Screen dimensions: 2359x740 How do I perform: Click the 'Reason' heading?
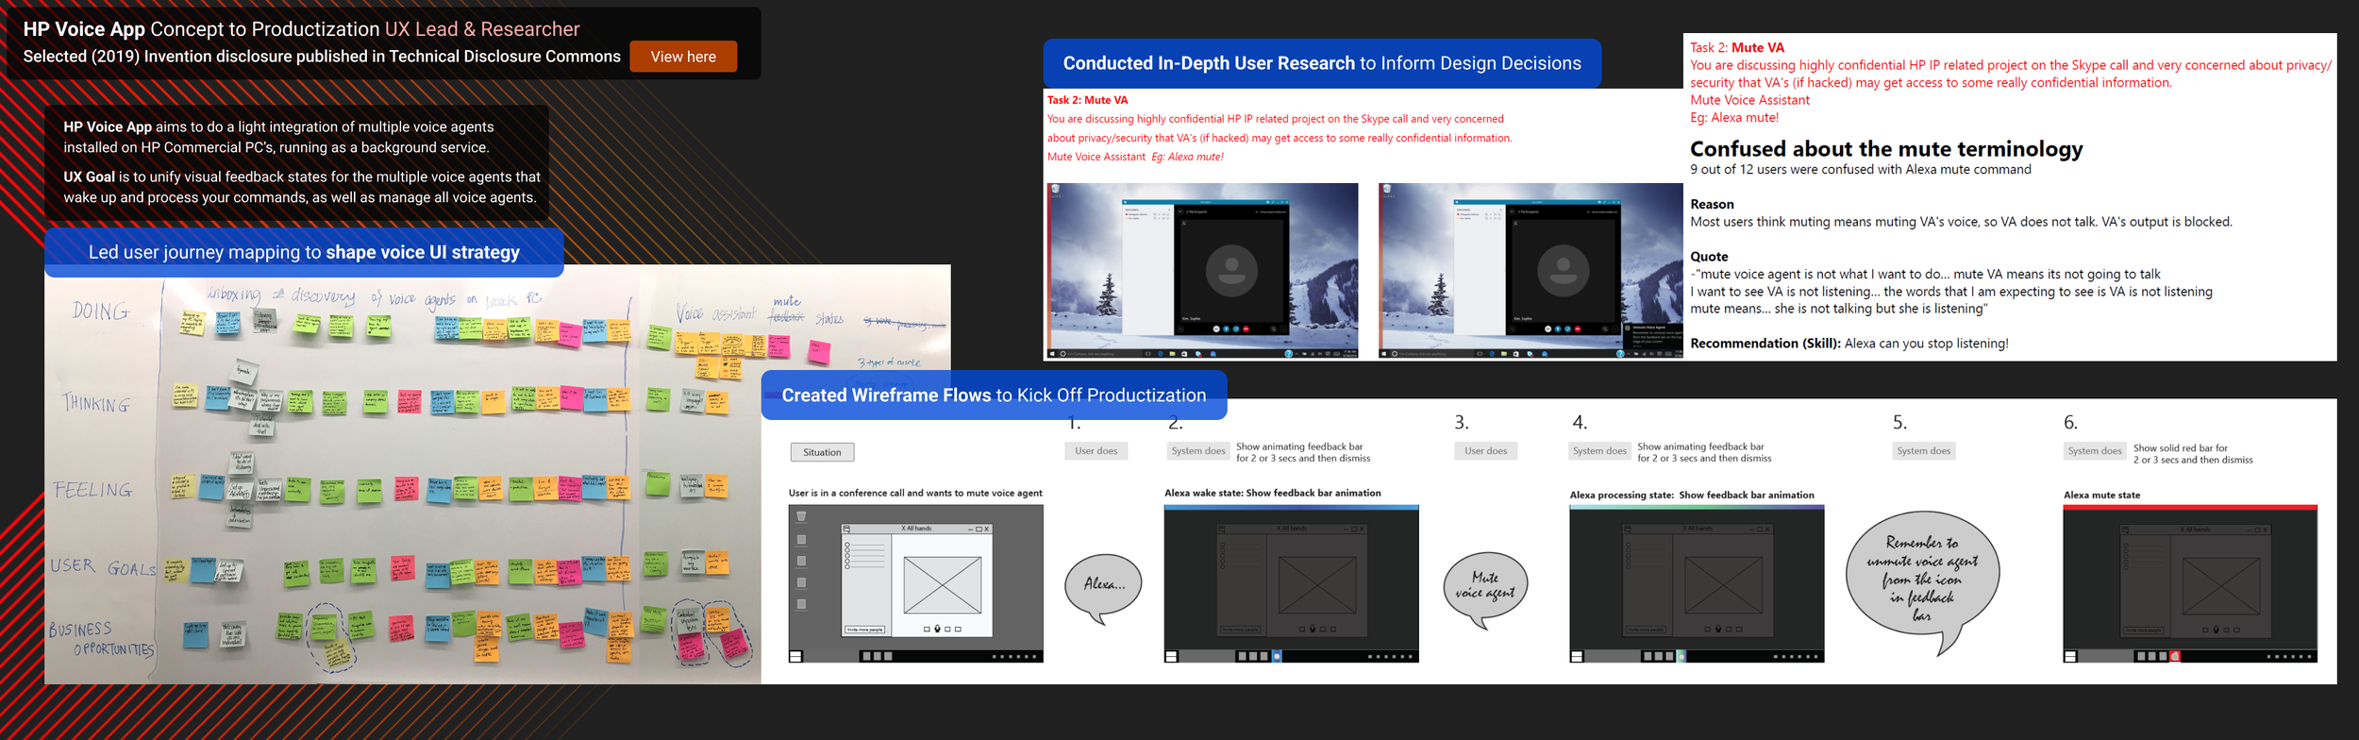point(1712,204)
